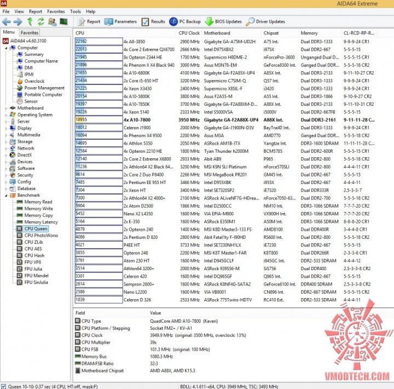Click the green Refresh icon

pyautogui.click(x=40, y=21)
